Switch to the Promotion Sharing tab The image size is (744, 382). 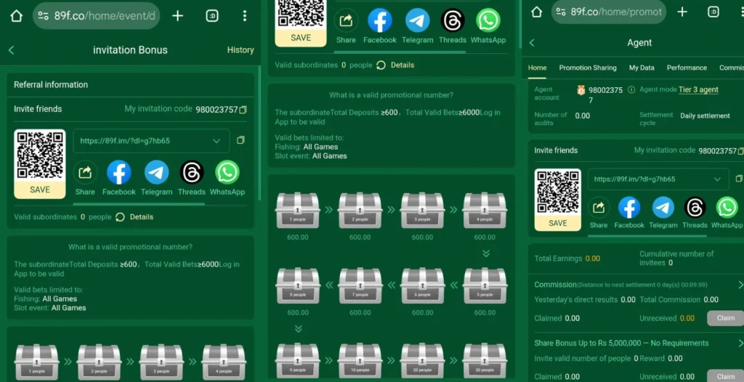[x=587, y=68]
